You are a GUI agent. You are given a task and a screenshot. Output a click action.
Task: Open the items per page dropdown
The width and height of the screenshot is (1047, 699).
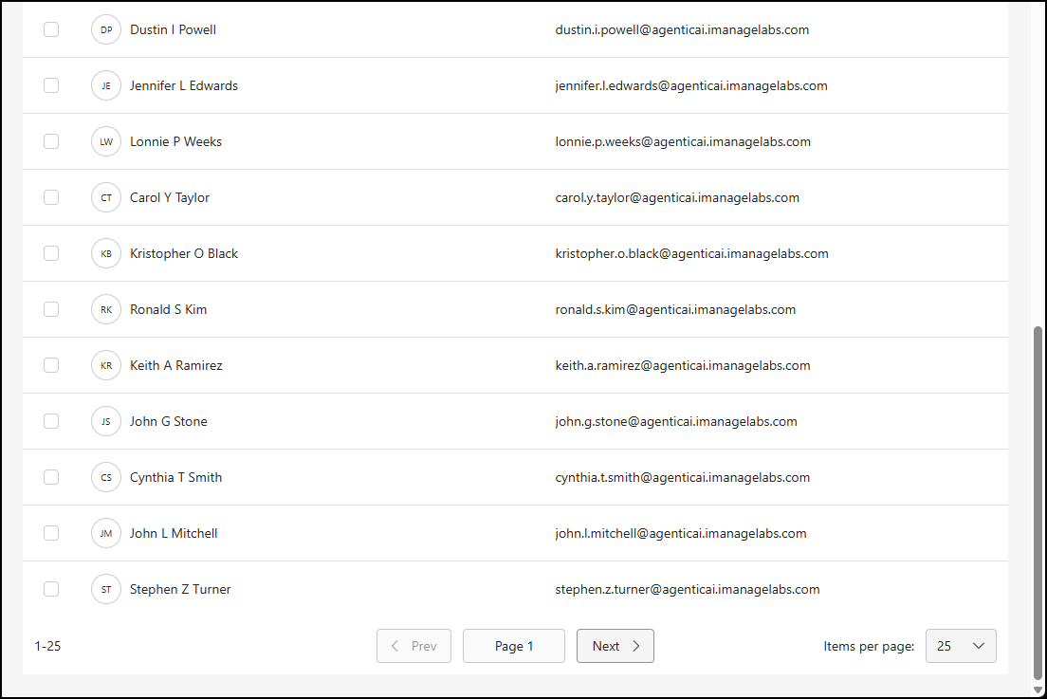tap(961, 646)
